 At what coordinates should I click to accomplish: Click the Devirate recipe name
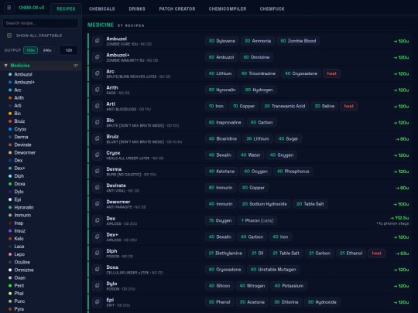(x=116, y=185)
